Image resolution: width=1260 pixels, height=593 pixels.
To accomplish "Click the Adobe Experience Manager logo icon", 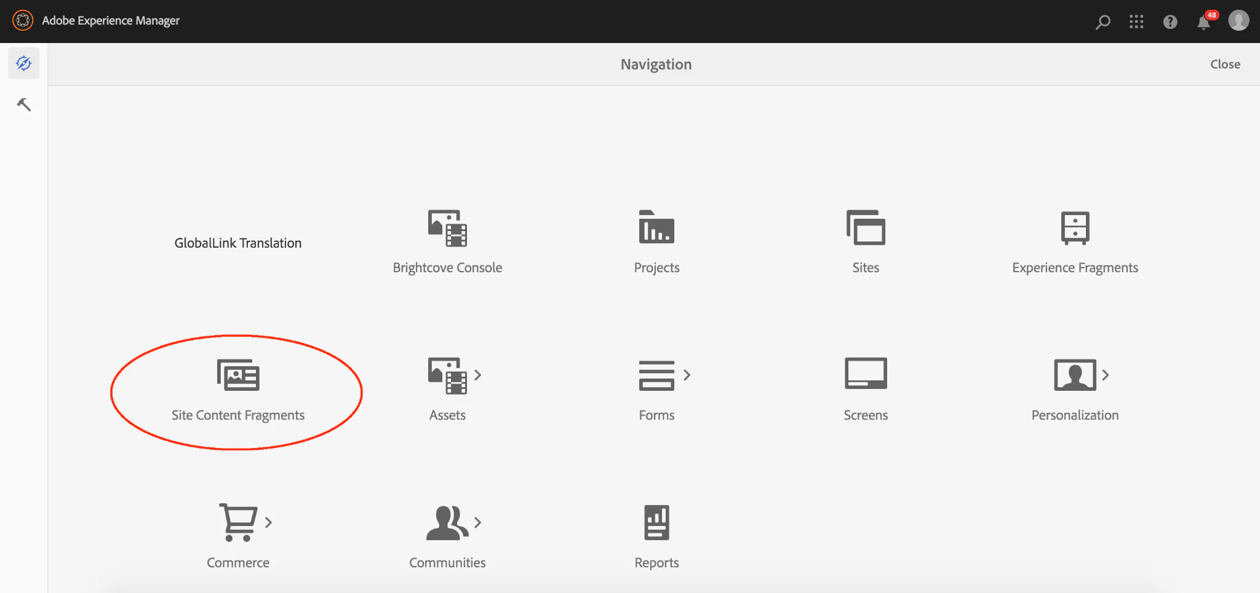I will coord(23,20).
